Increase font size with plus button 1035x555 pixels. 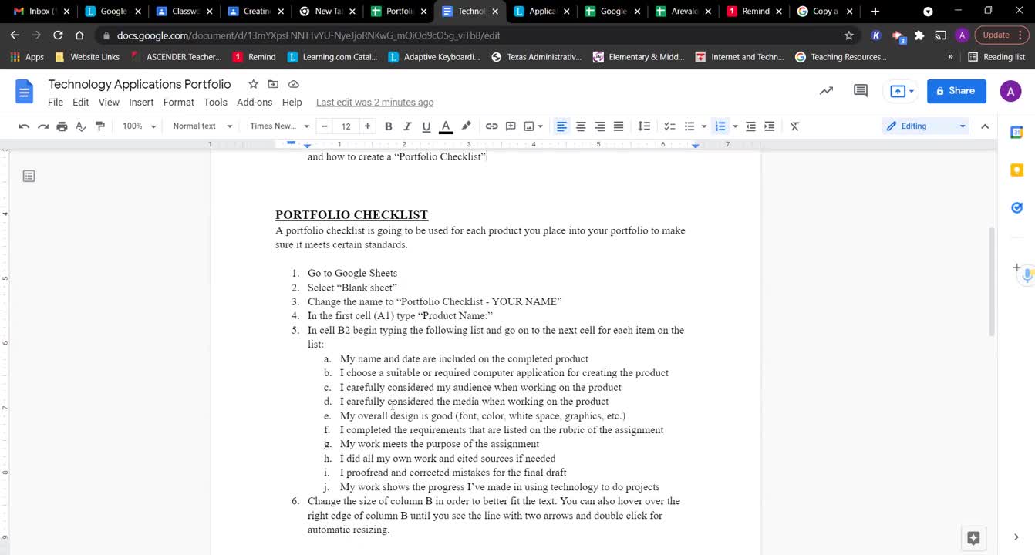[367, 126]
